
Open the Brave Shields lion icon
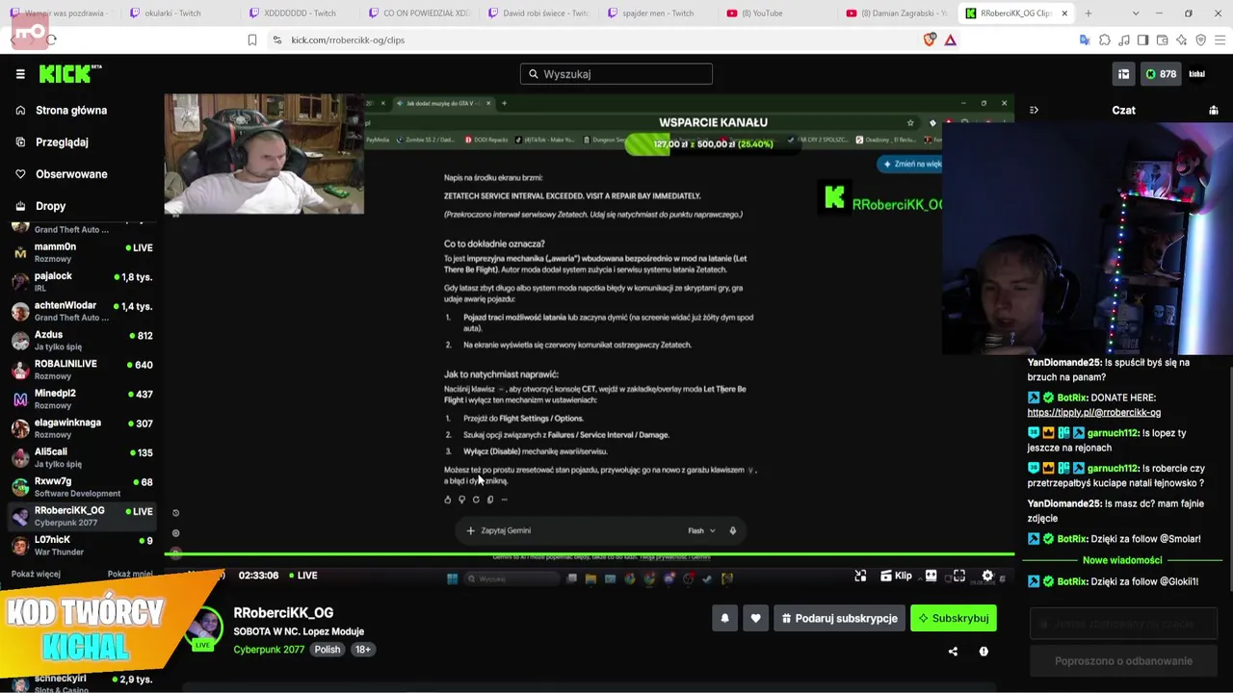[930, 40]
